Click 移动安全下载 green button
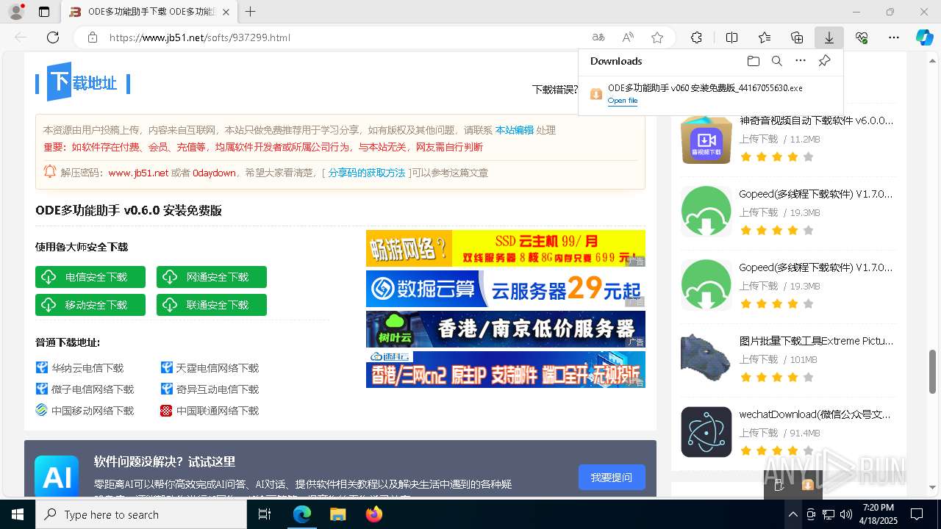The width and height of the screenshot is (941, 529). pyautogui.click(x=90, y=305)
